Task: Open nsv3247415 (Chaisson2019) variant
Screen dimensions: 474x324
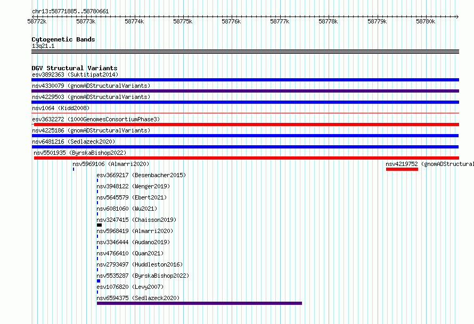Action: click(x=136, y=220)
